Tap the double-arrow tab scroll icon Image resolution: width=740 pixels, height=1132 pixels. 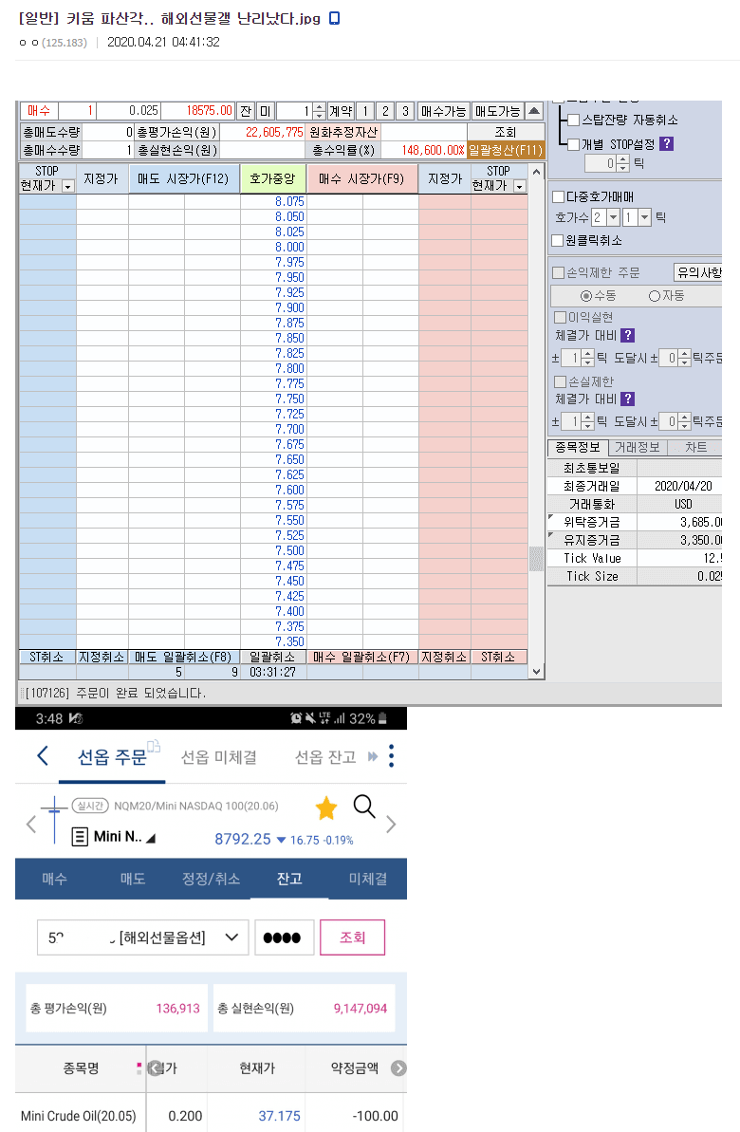tap(373, 756)
